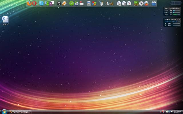Click the Windows flag dock icon
The image size is (183, 114).
pyautogui.click(x=94, y=3)
